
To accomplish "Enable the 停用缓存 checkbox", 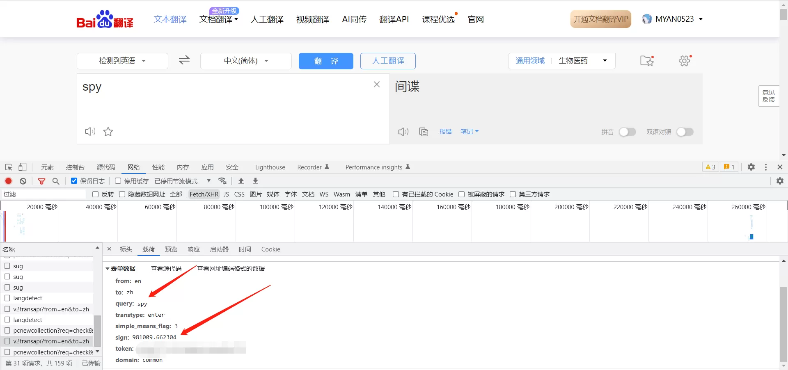I will click(x=118, y=181).
